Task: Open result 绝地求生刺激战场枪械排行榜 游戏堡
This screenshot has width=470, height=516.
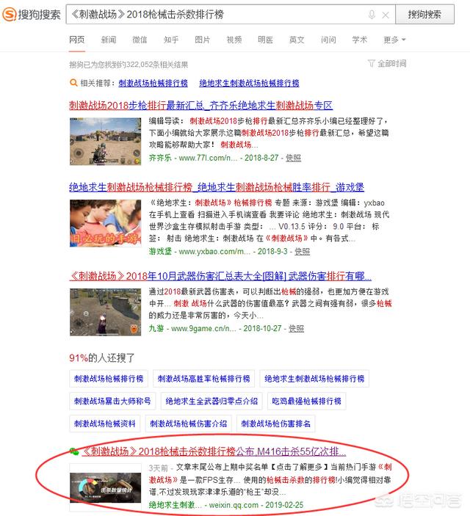Action: coord(217,187)
